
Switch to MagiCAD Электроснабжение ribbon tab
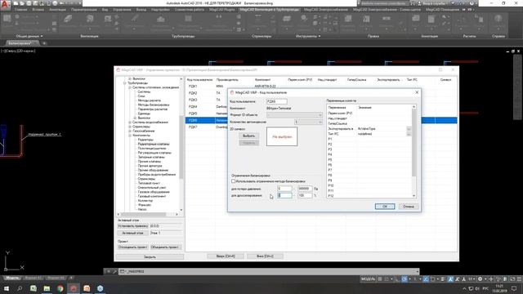pos(326,10)
